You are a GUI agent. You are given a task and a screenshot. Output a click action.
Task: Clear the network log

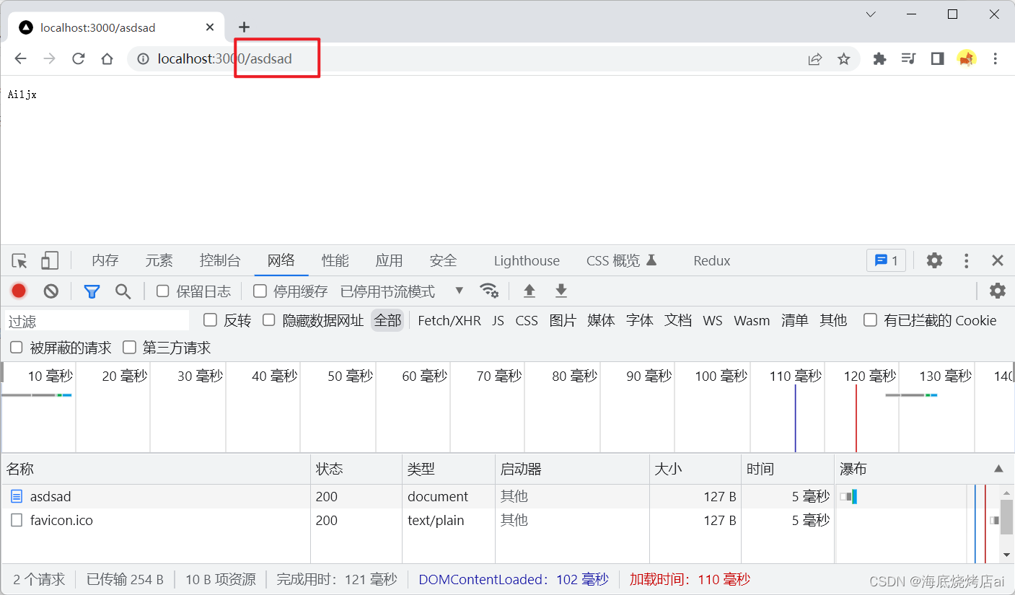tap(50, 291)
